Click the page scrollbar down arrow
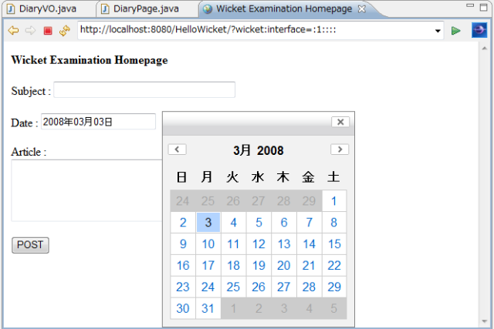Screen dimensions: 494x329 click(485, 321)
